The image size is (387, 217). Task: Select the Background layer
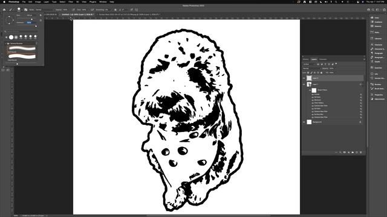click(x=333, y=122)
